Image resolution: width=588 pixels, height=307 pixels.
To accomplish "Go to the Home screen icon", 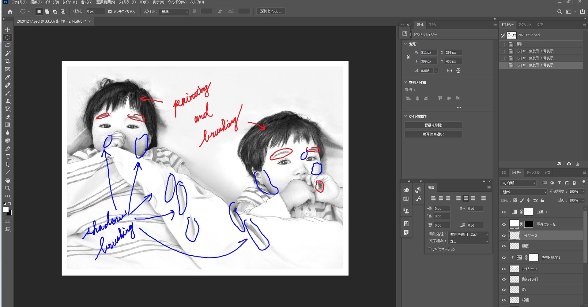I will click(x=10, y=12).
